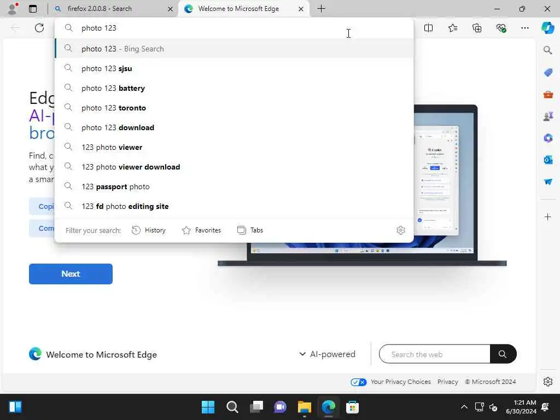Image resolution: width=560 pixels, height=420 pixels.
Task: Open the sidebar Search icon
Action: 548,50
